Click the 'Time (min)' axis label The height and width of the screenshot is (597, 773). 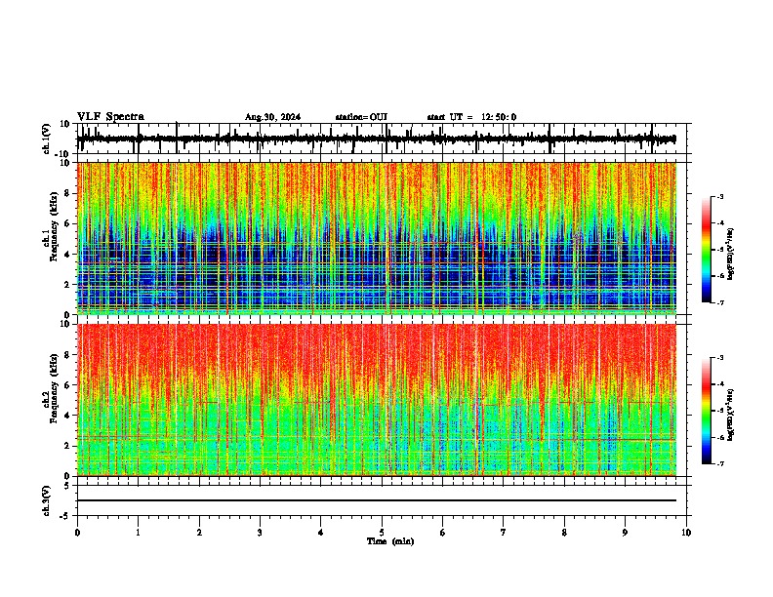(x=390, y=541)
